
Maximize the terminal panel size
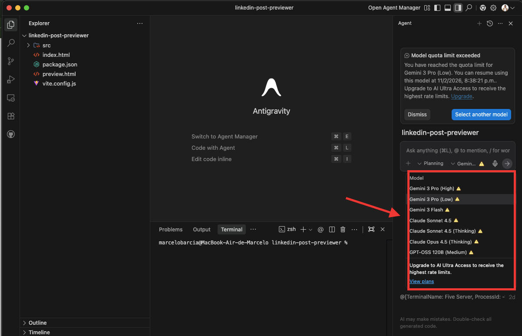pyautogui.click(x=371, y=229)
